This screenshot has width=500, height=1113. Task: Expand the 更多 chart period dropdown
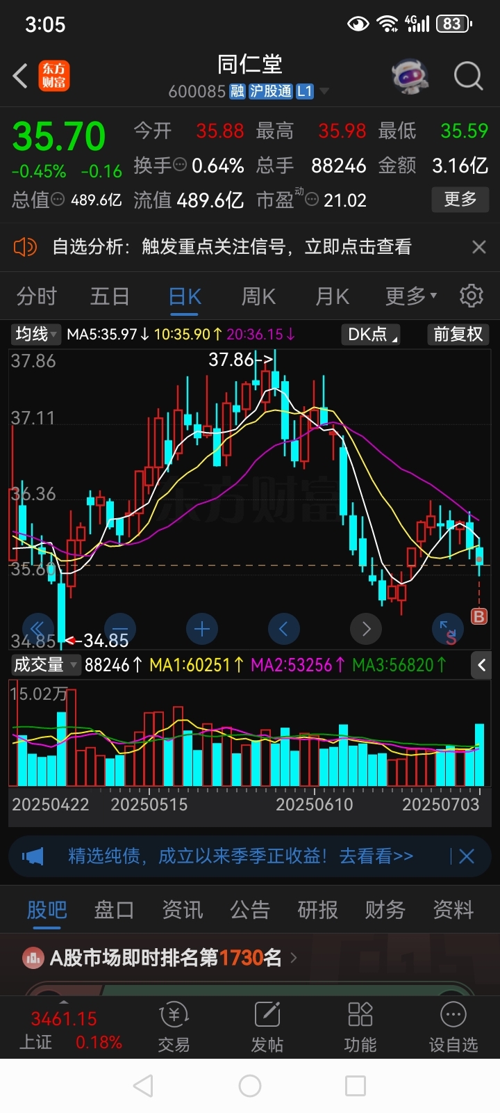point(411,297)
